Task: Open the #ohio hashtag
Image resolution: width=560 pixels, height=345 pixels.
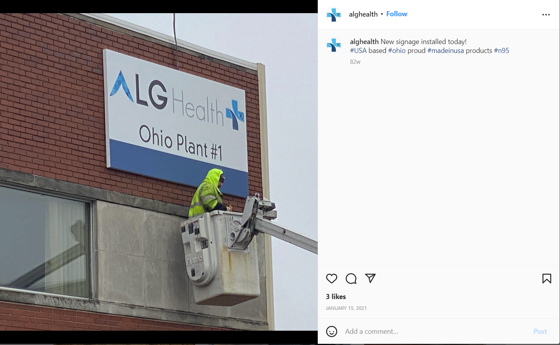Action: coord(397,51)
